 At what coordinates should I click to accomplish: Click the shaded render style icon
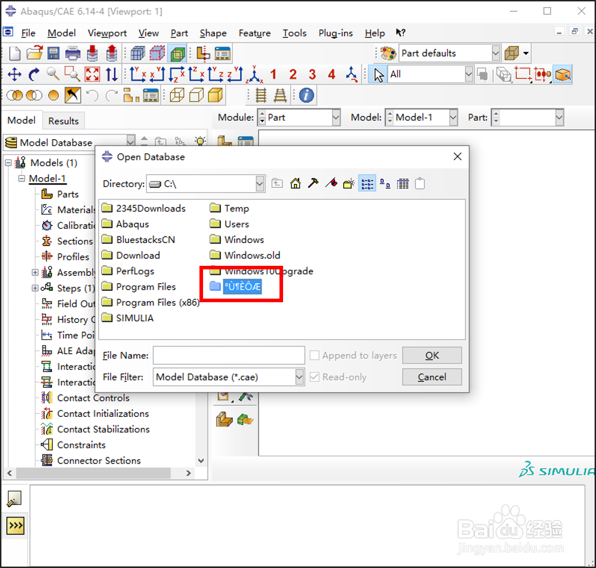215,95
